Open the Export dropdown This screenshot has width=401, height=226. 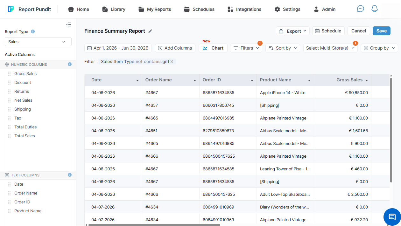(293, 31)
